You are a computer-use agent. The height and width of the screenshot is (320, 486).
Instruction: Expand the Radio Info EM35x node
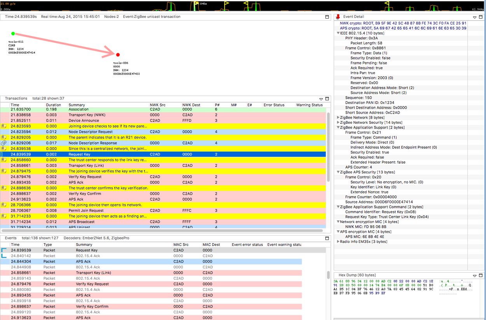coord(338,242)
